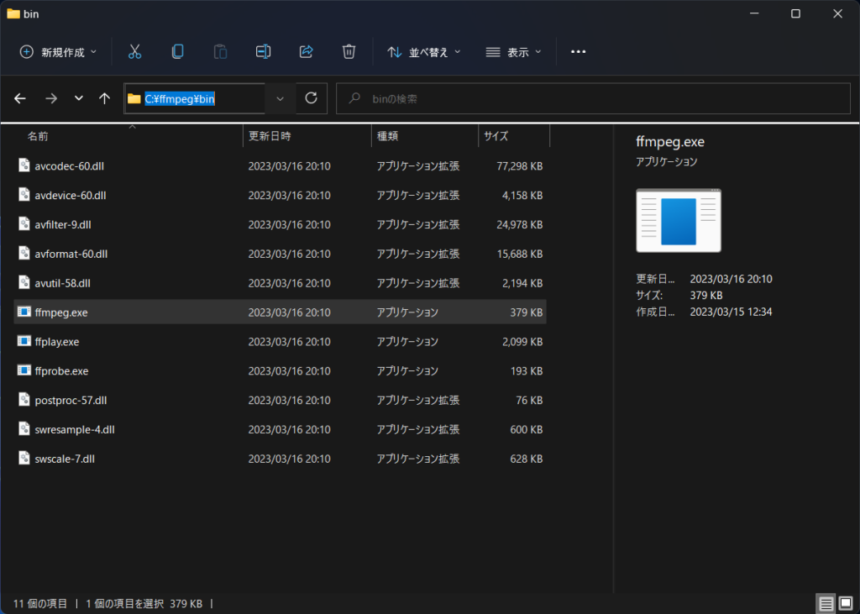Open the 並べ替え sort dropdown

(x=424, y=52)
